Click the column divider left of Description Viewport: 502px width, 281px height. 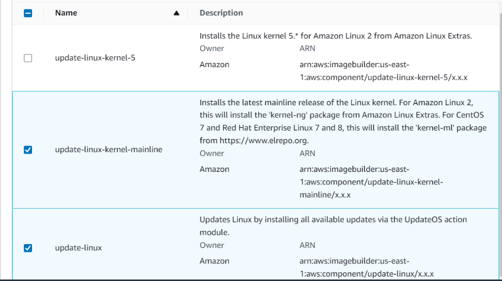188,13
